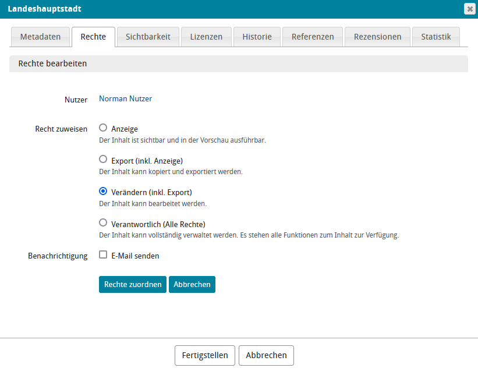Close the Landeshauptstadt dialog with the X icon
The image size is (478, 375).
pyautogui.click(x=469, y=9)
